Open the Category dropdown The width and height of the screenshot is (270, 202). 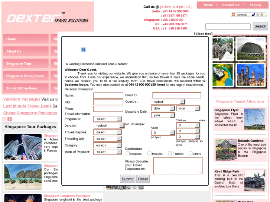tap(108, 145)
